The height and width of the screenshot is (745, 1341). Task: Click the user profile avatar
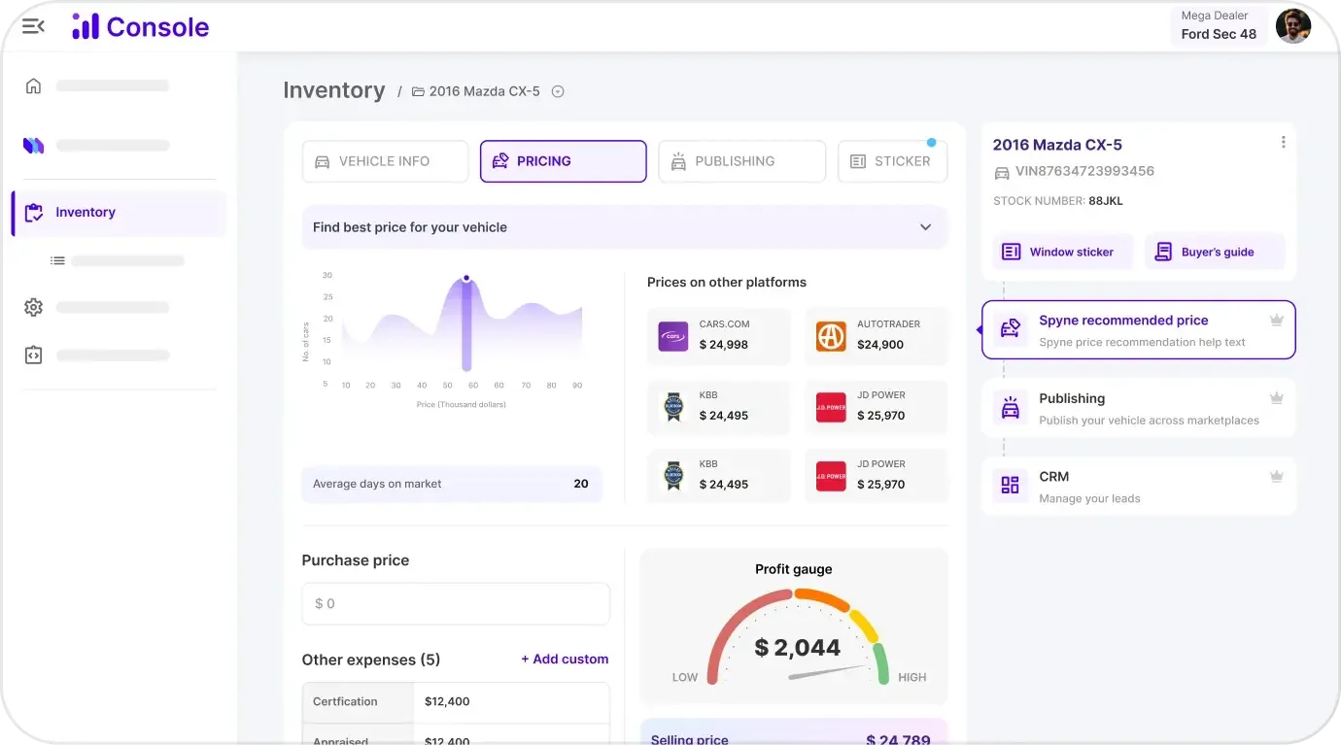coord(1292,26)
